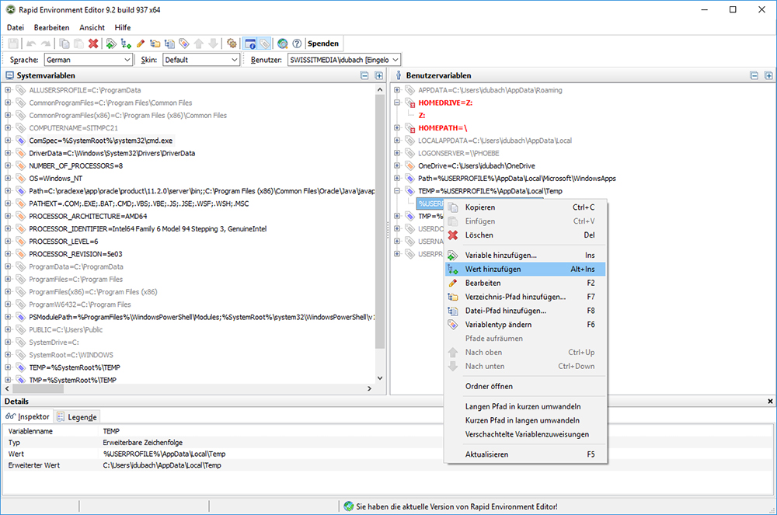777x515 pixels.
Task: Click the Paste toolbar icon
Action: coord(78,43)
